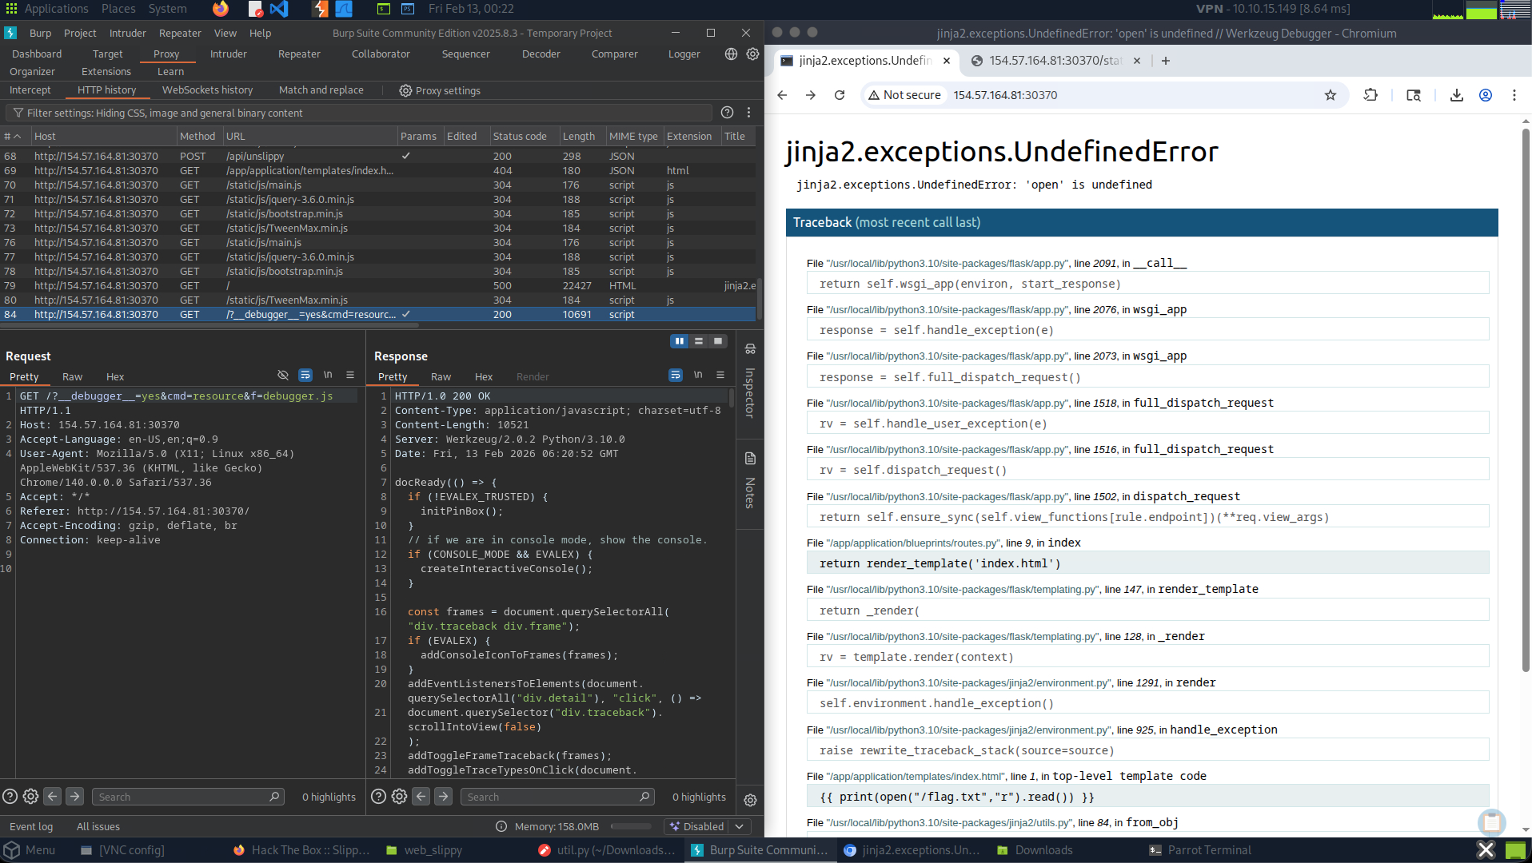Viewport: 1532px width, 863px height.
Task: Open the Request pane hamburger menu
Action: coord(350,376)
